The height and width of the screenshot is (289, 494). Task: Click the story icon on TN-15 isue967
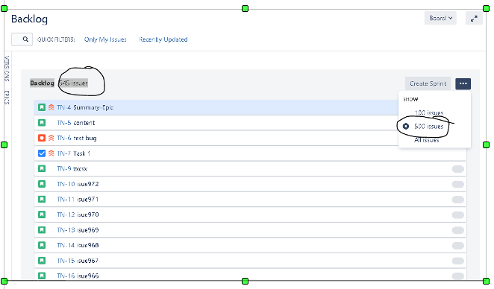(42, 261)
